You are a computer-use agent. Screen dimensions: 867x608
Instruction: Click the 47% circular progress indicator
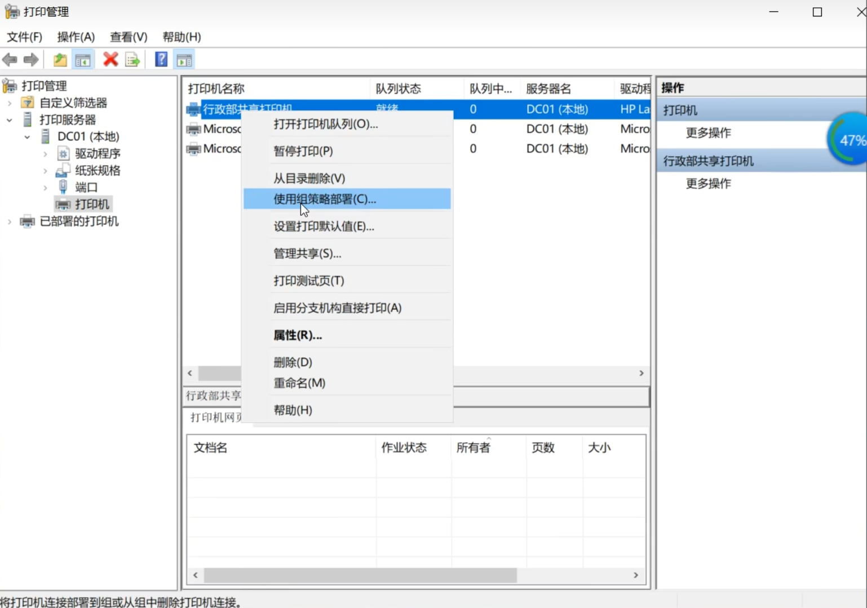[848, 139]
